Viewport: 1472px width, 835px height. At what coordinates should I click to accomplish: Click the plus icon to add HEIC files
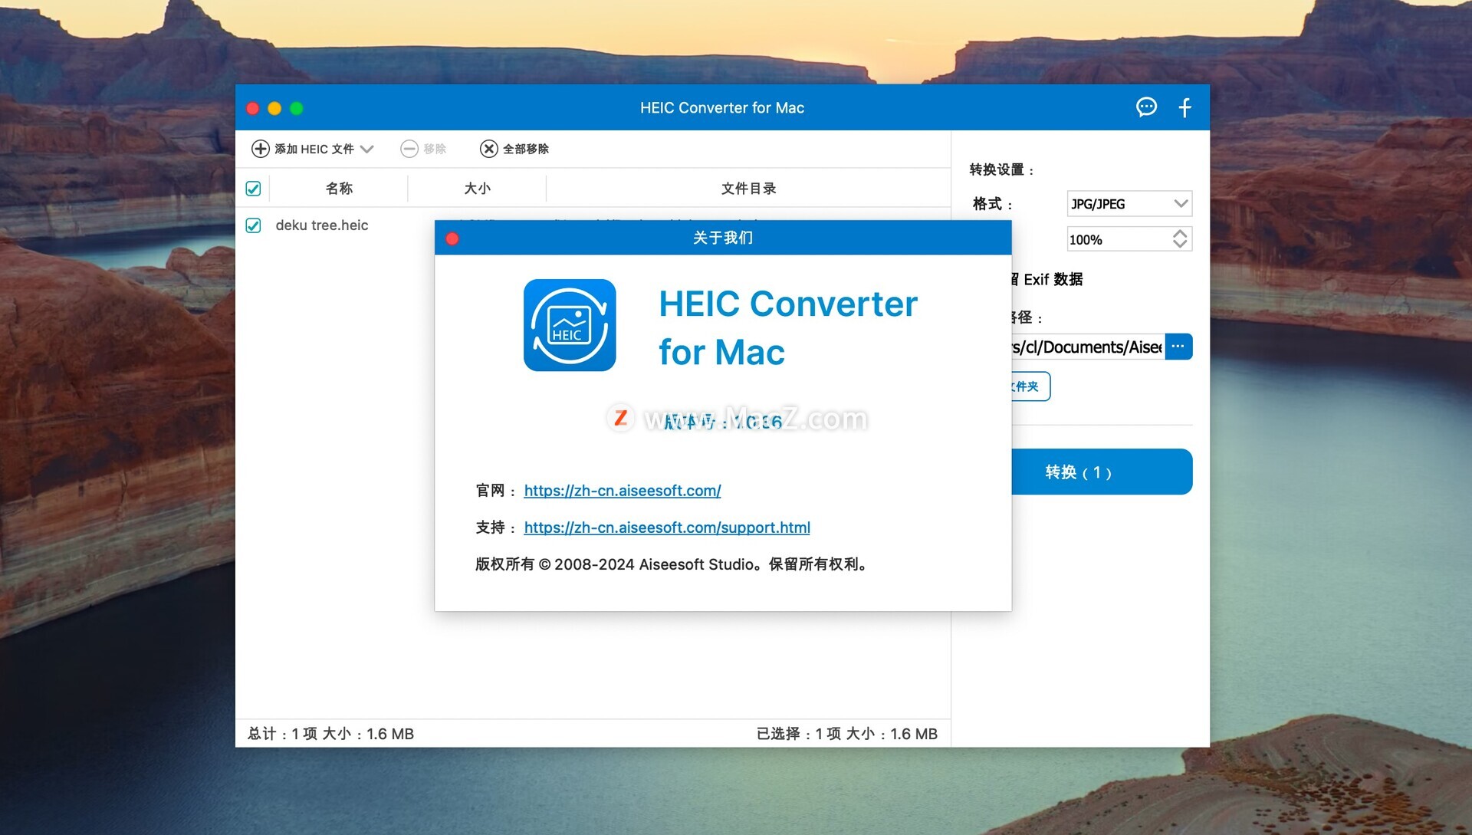coord(261,149)
